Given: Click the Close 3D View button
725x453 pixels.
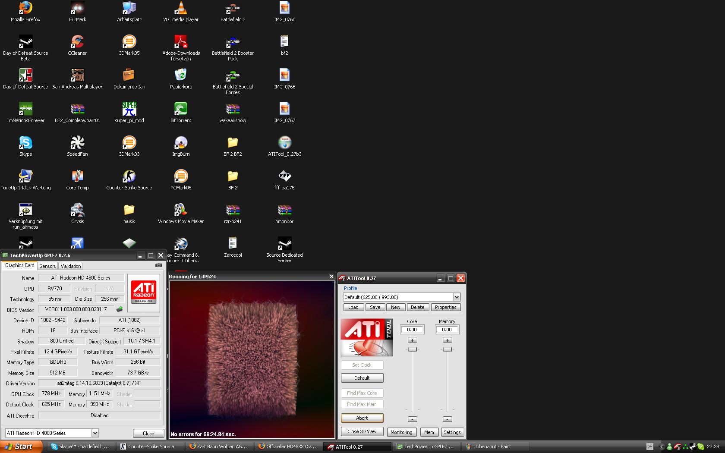Looking at the screenshot, I should coord(362,431).
